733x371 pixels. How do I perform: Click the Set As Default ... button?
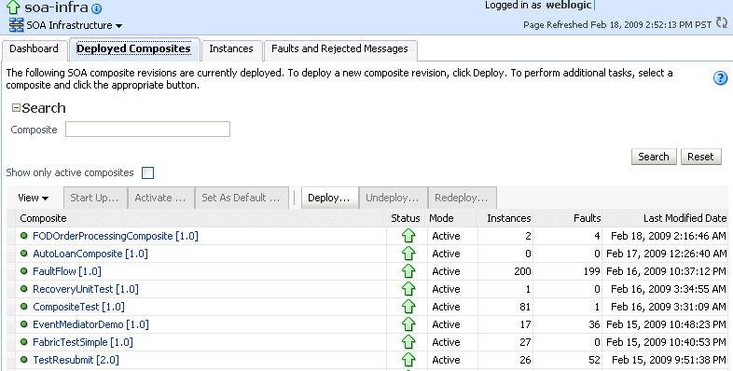click(242, 198)
